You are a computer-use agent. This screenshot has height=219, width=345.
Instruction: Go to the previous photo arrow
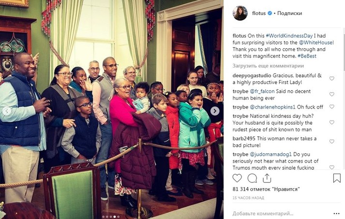(7, 111)
